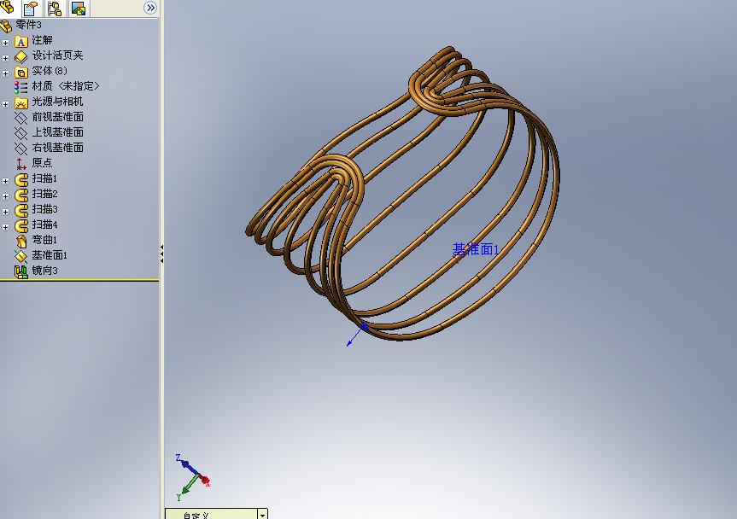This screenshot has height=519, width=737.
Task: Select the 零件3 root part icon
Action: (x=6, y=26)
